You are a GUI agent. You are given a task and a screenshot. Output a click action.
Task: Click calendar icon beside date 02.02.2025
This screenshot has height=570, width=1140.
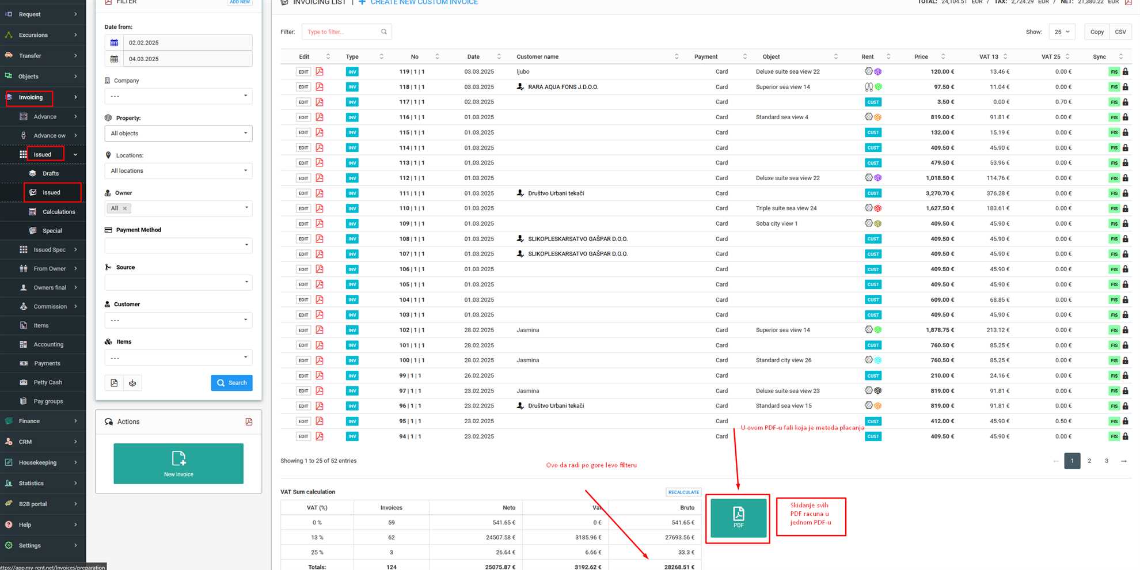(114, 43)
